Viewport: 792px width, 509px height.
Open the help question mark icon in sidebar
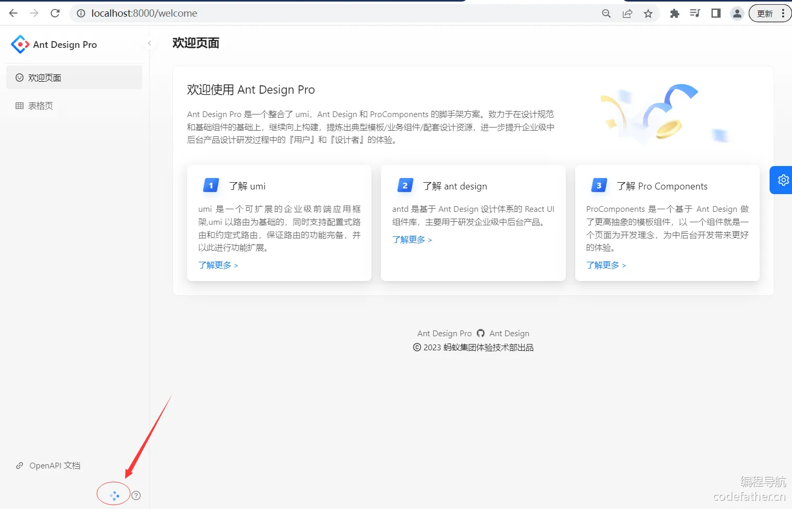pyautogui.click(x=136, y=495)
